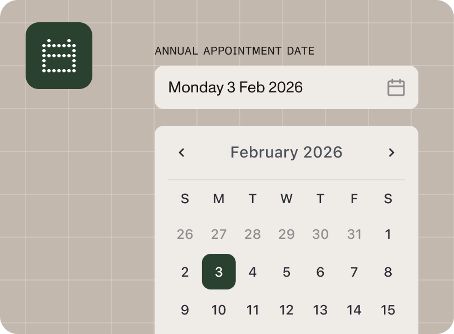Image resolution: width=454 pixels, height=334 pixels.
Task: Open the February 2026 month-year label
Action: point(286,152)
